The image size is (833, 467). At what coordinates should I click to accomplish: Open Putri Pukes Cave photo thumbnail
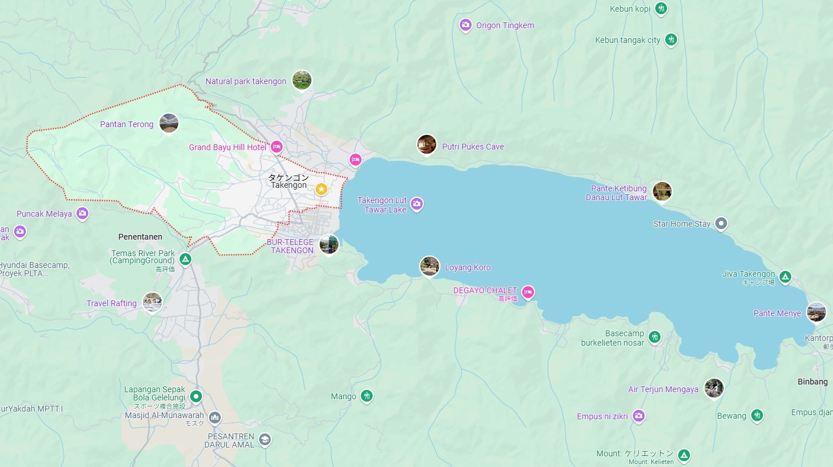(x=427, y=144)
